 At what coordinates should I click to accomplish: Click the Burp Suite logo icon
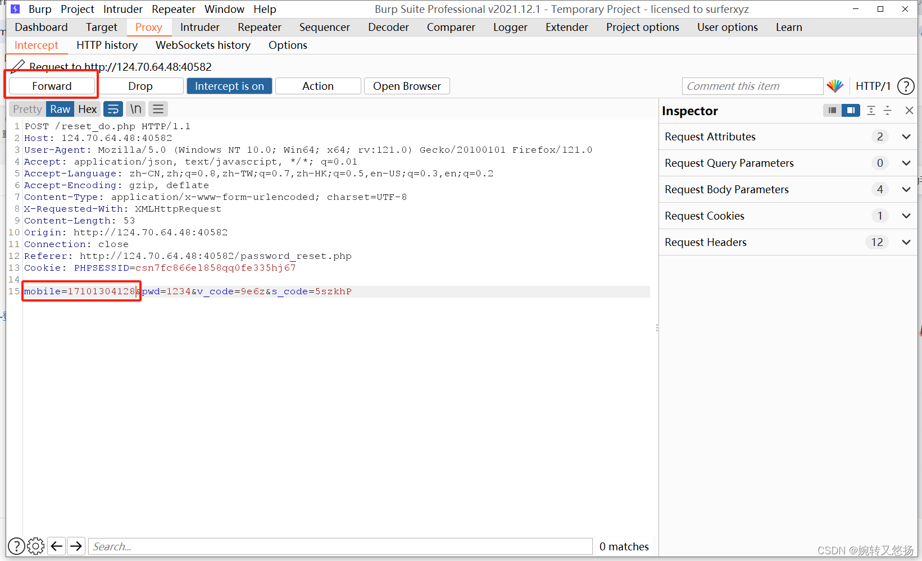(15, 9)
